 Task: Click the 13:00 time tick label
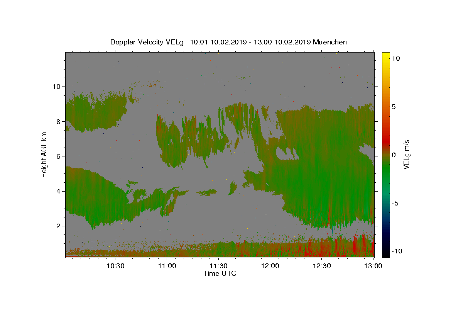point(373,266)
